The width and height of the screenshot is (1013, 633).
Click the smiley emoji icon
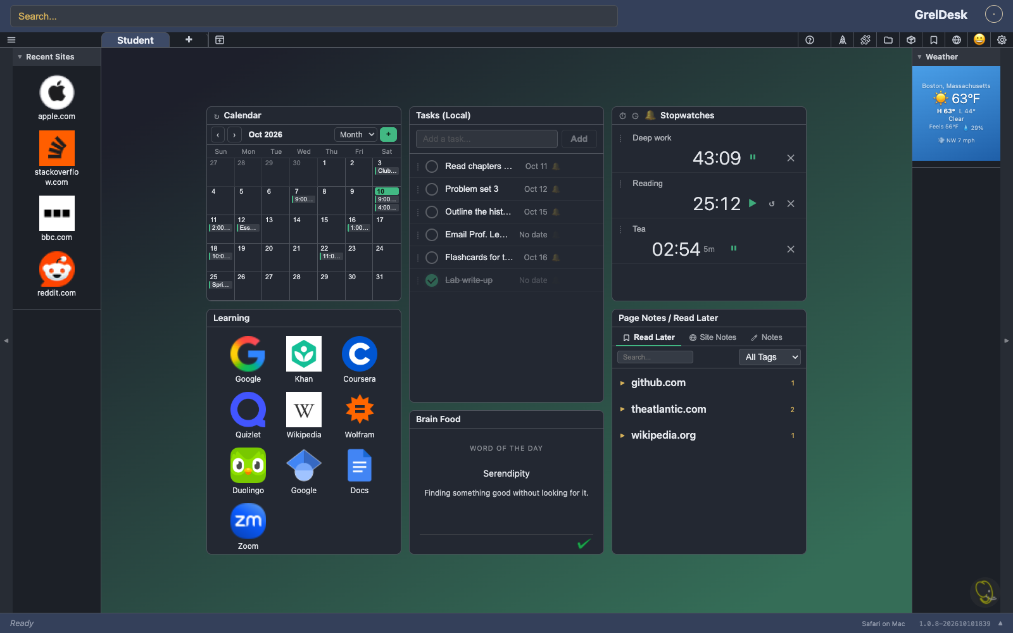tap(979, 39)
